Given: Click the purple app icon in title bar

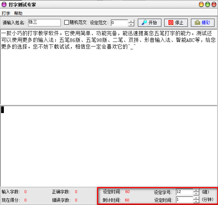Looking at the screenshot, I should point(4,5).
